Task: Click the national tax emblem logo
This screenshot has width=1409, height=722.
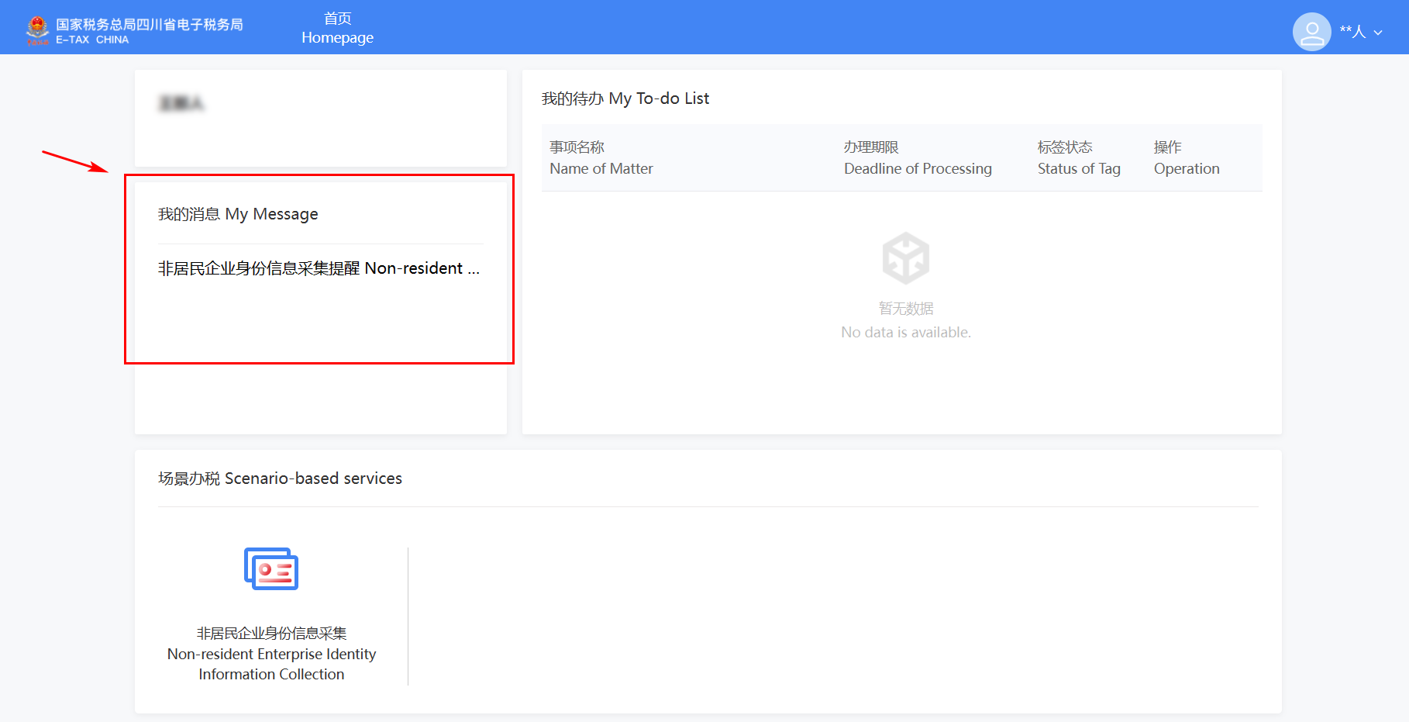Action: tap(37, 29)
